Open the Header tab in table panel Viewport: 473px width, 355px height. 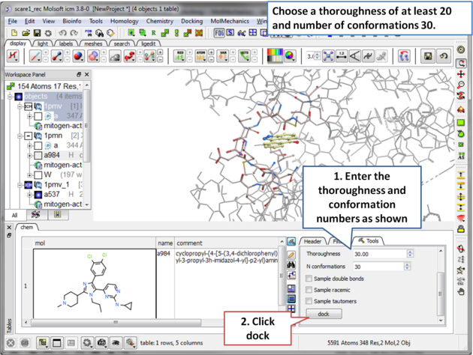coord(312,241)
